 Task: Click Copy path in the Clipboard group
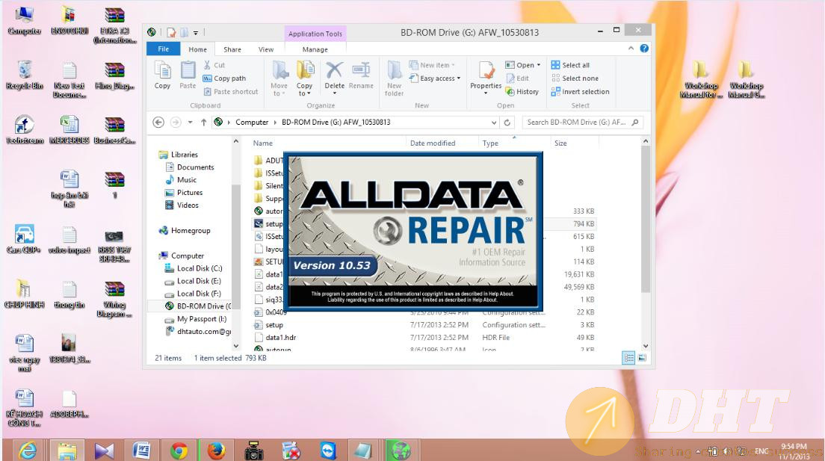[x=224, y=78]
